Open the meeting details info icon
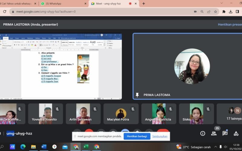Image resolution: width=242 pixels, height=151 pixels. coord(203,133)
